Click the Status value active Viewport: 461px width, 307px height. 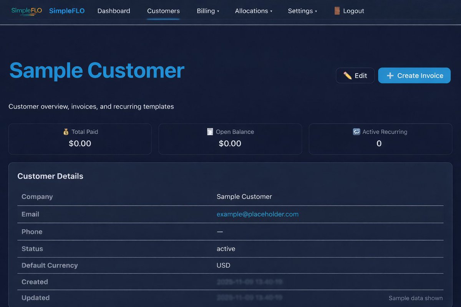pos(226,249)
